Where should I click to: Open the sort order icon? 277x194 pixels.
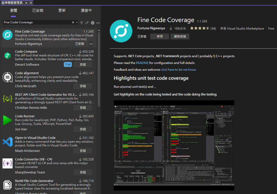point(87,23)
